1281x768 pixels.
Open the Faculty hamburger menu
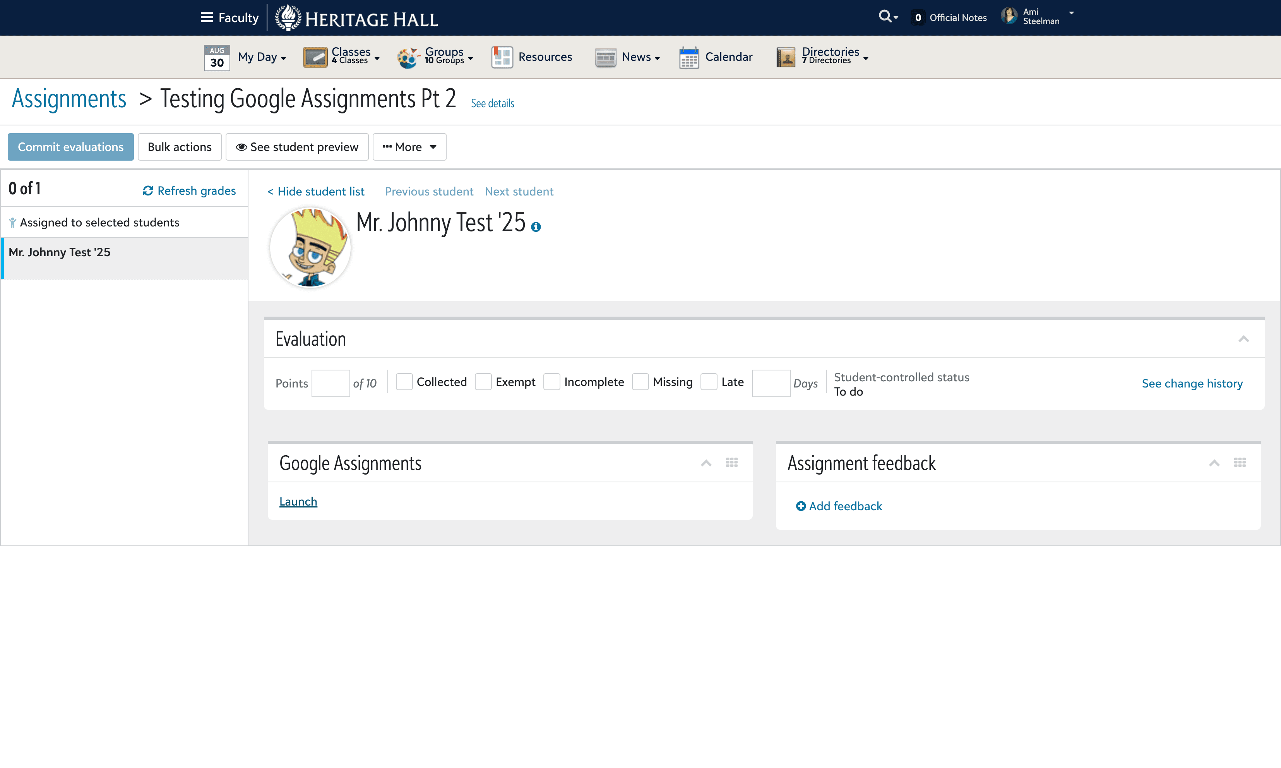point(207,17)
